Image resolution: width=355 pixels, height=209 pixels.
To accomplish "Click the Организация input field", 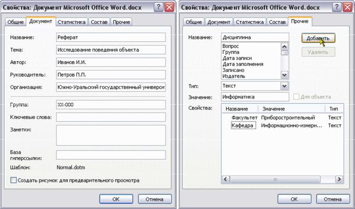I will coord(111,87).
